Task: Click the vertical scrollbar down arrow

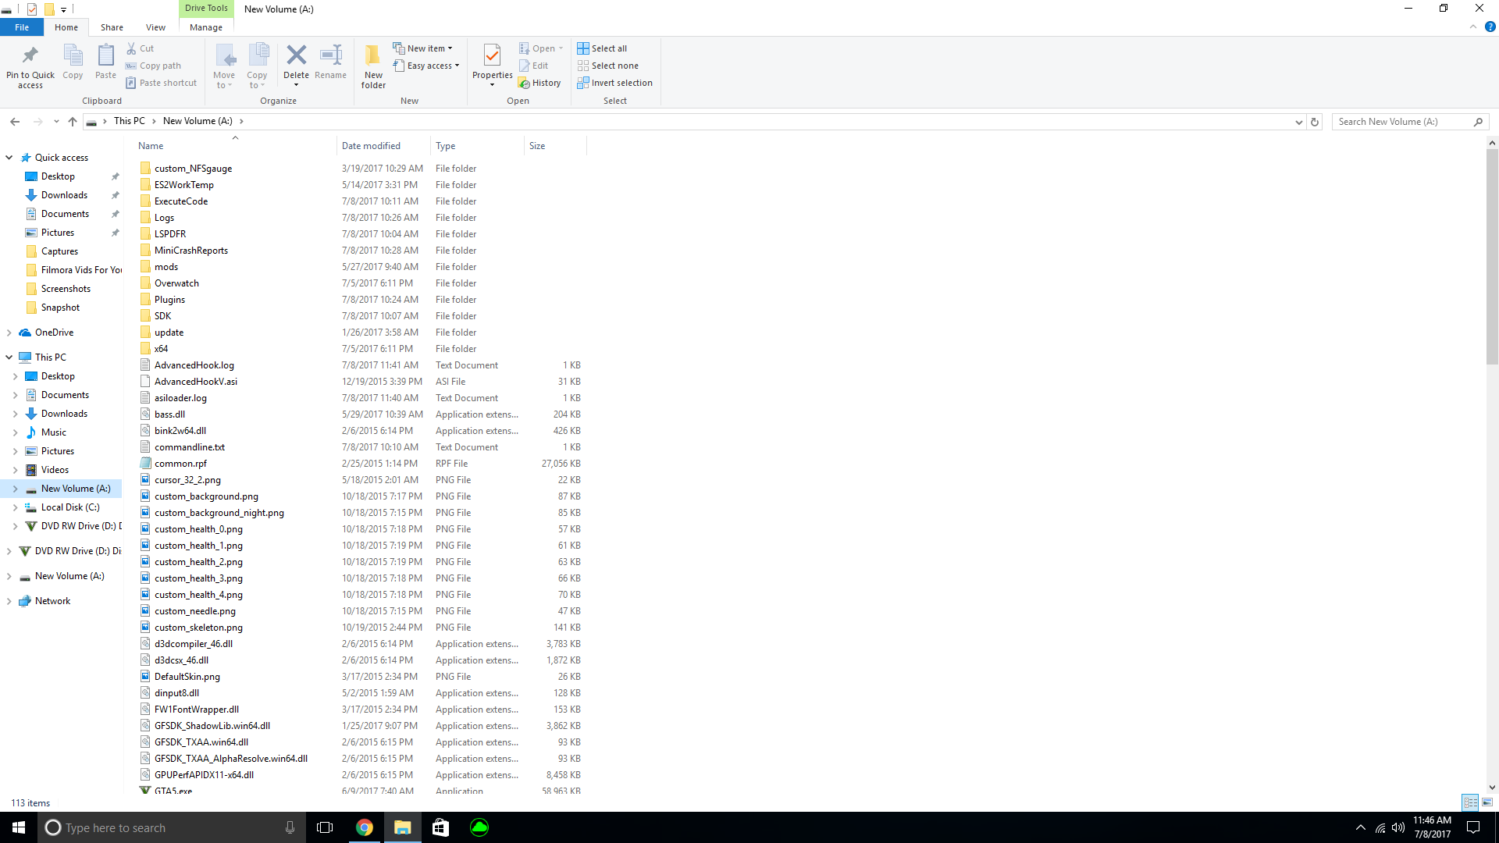Action: [x=1492, y=788]
